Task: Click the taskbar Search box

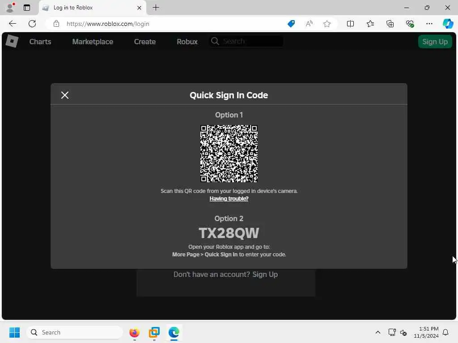Action: (x=75, y=332)
